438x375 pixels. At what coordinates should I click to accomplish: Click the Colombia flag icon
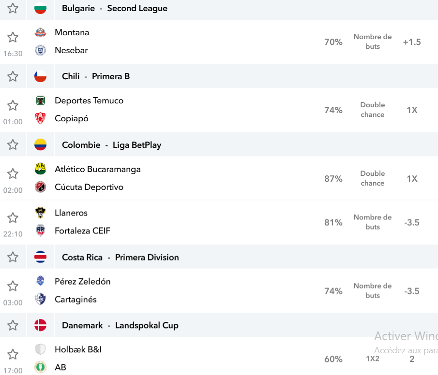tap(40, 144)
